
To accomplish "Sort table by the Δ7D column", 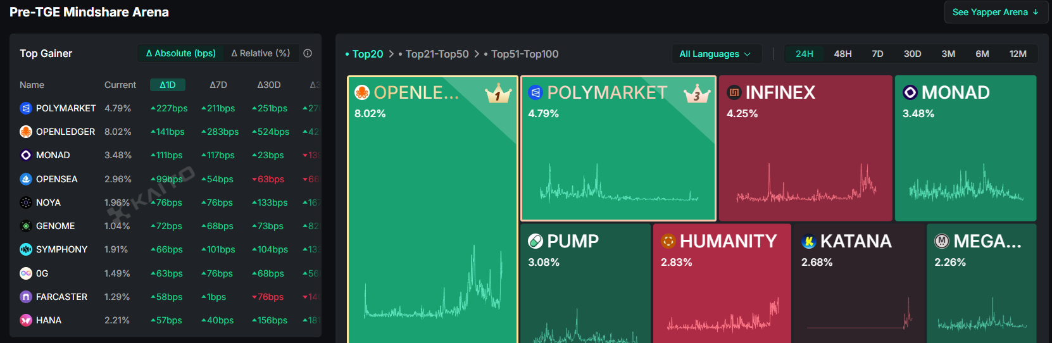I will tap(218, 85).
